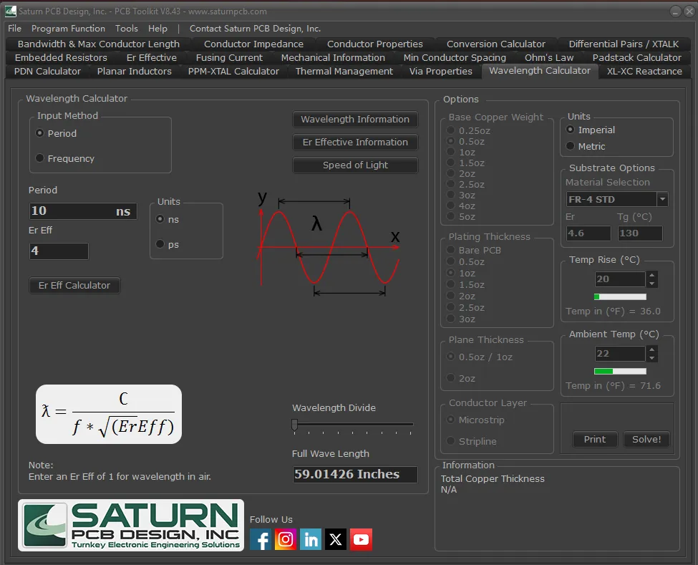This screenshot has height=565, width=698.
Task: Open Contact Saturn PCB Design menu item
Action: (x=255, y=29)
